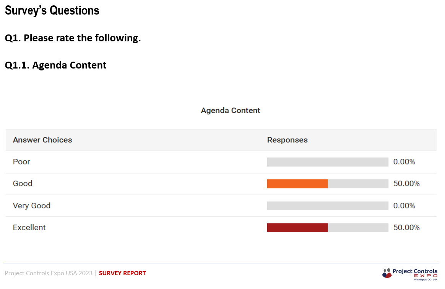Click the Survey's Questions heading
Viewport: 445px width, 289px height.
pos(52,10)
